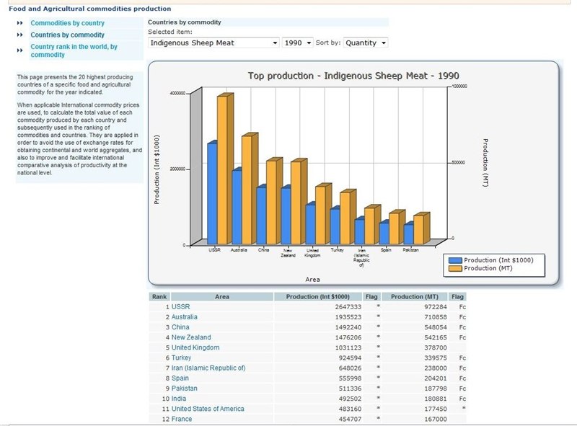
Task: Click the Area column header
Action: (x=222, y=297)
